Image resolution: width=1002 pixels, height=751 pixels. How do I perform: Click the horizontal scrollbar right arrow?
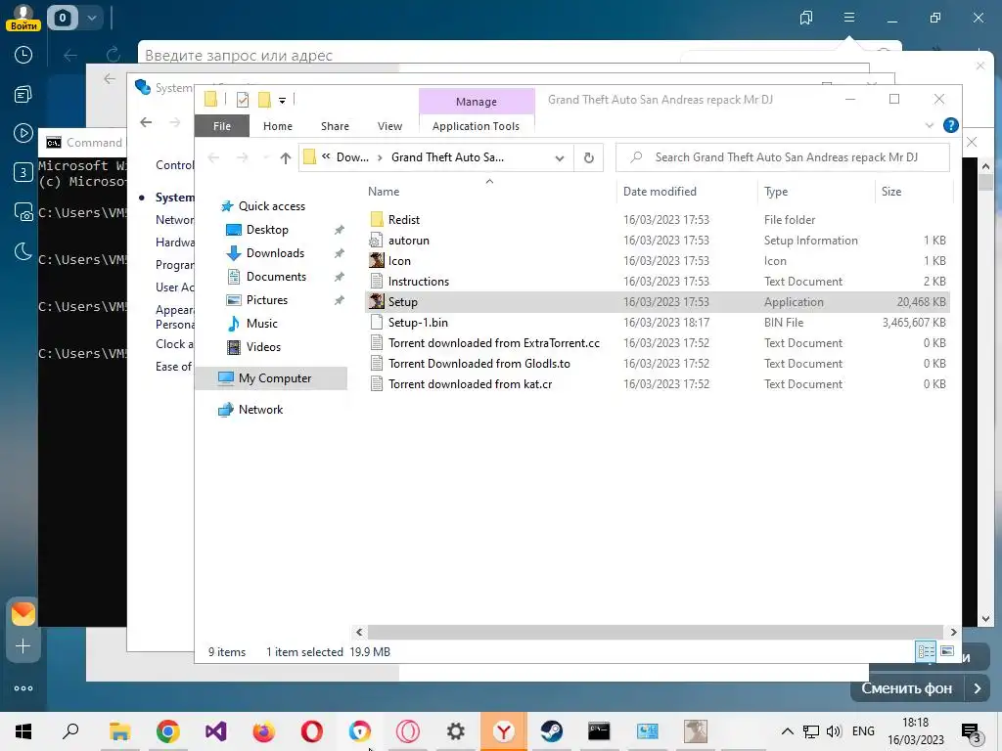(x=953, y=633)
